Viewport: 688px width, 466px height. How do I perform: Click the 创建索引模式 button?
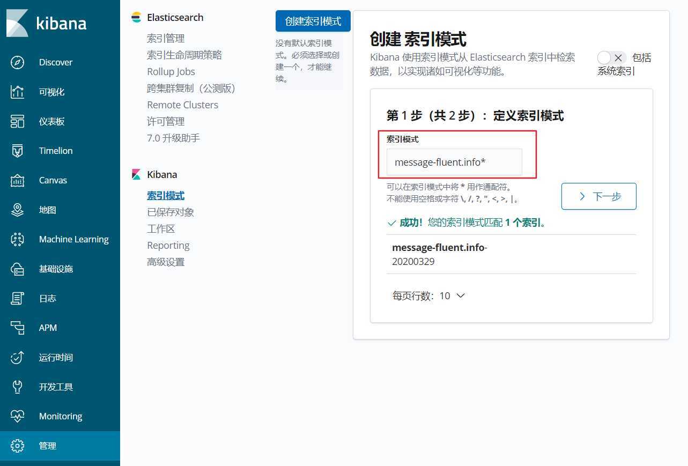click(x=313, y=21)
